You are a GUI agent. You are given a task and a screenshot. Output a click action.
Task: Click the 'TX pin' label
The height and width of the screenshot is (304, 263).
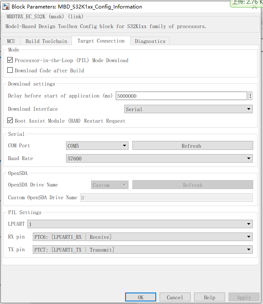[16, 250]
